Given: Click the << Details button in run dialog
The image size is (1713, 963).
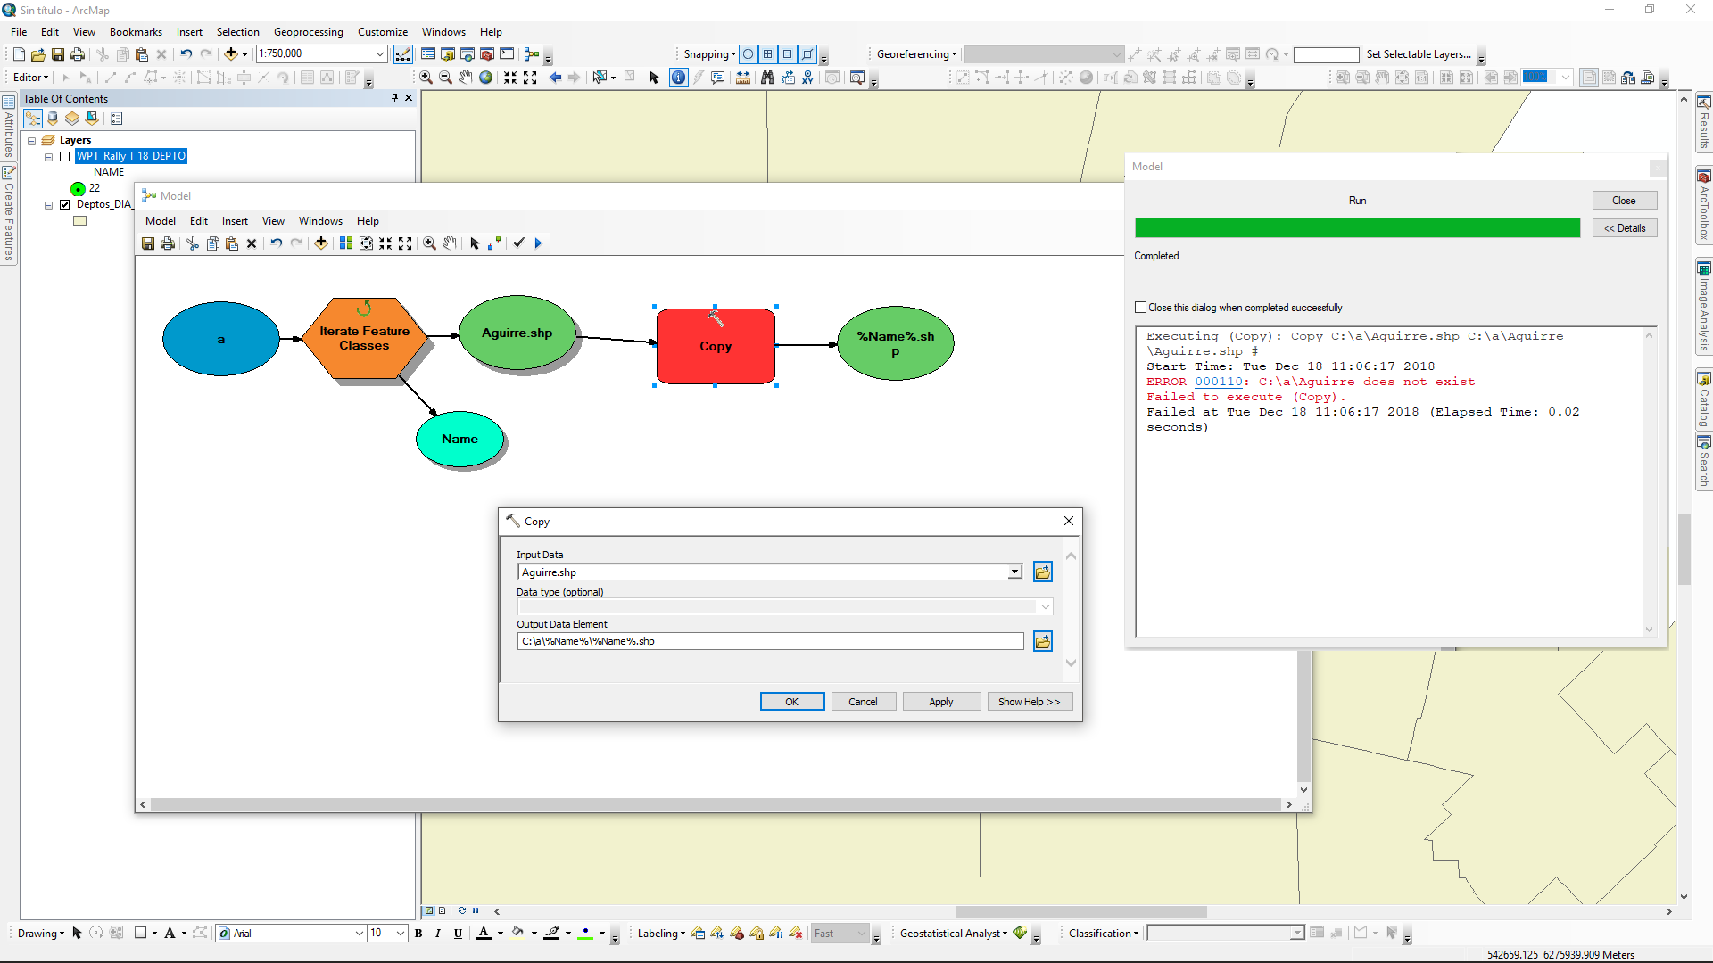Looking at the screenshot, I should (x=1625, y=228).
